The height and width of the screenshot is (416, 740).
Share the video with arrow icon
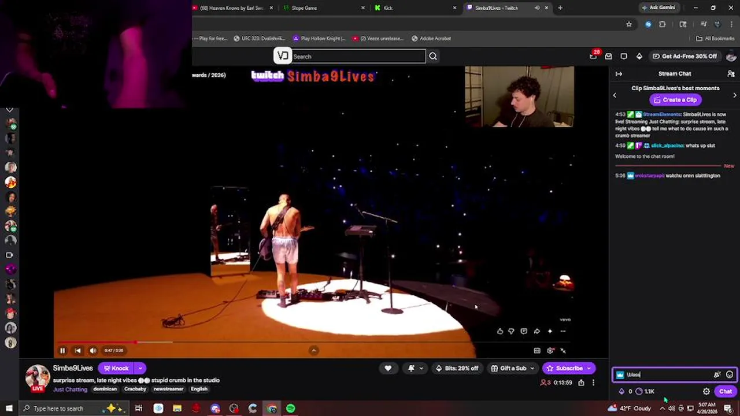click(537, 331)
